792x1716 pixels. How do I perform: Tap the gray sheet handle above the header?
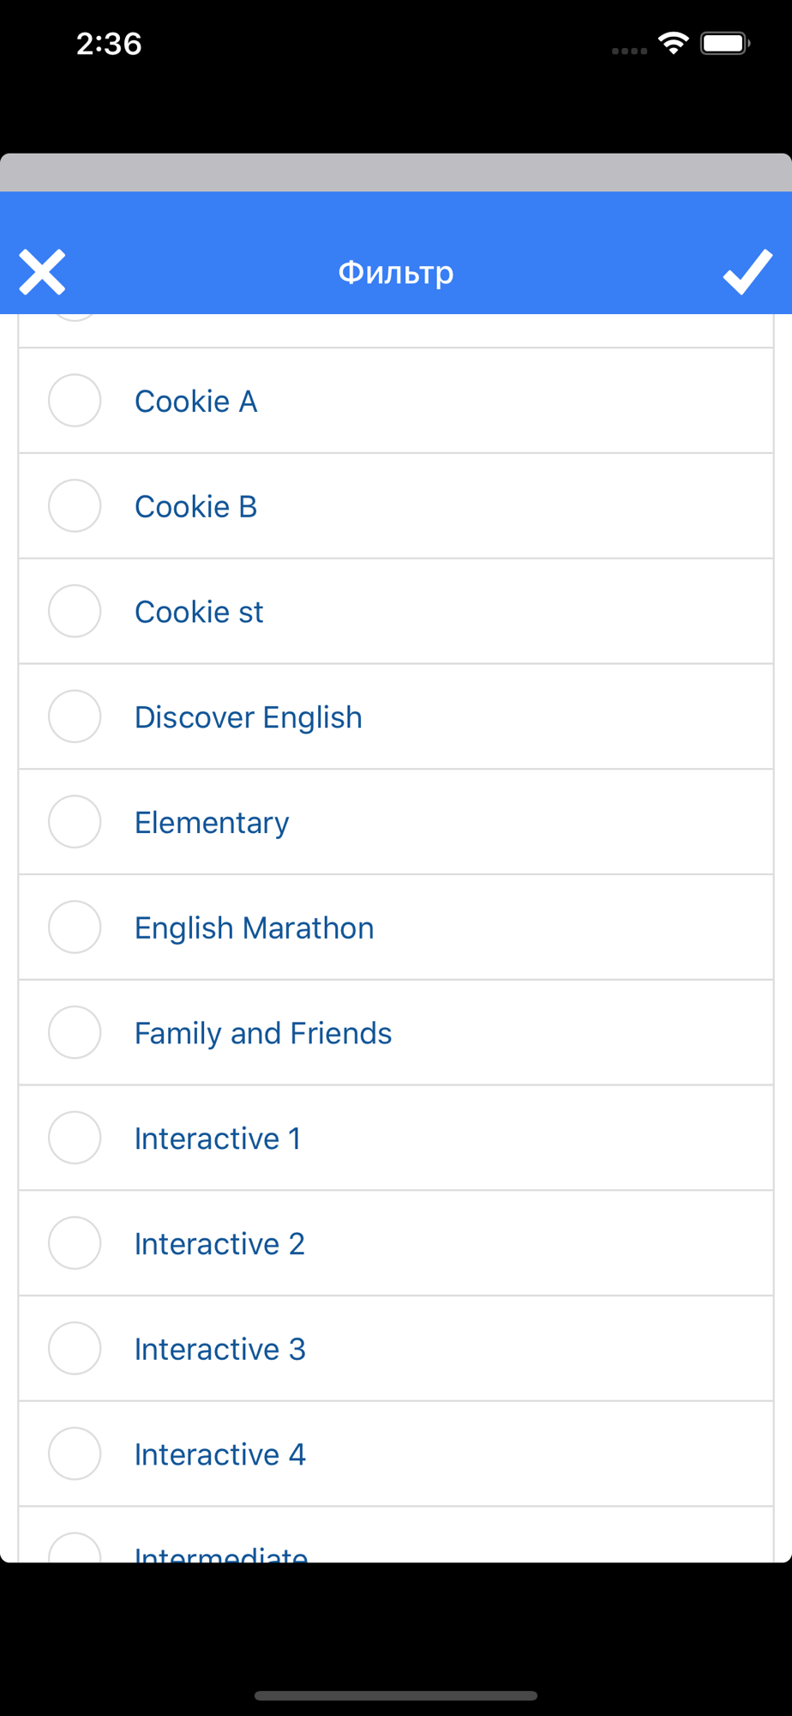[396, 172]
